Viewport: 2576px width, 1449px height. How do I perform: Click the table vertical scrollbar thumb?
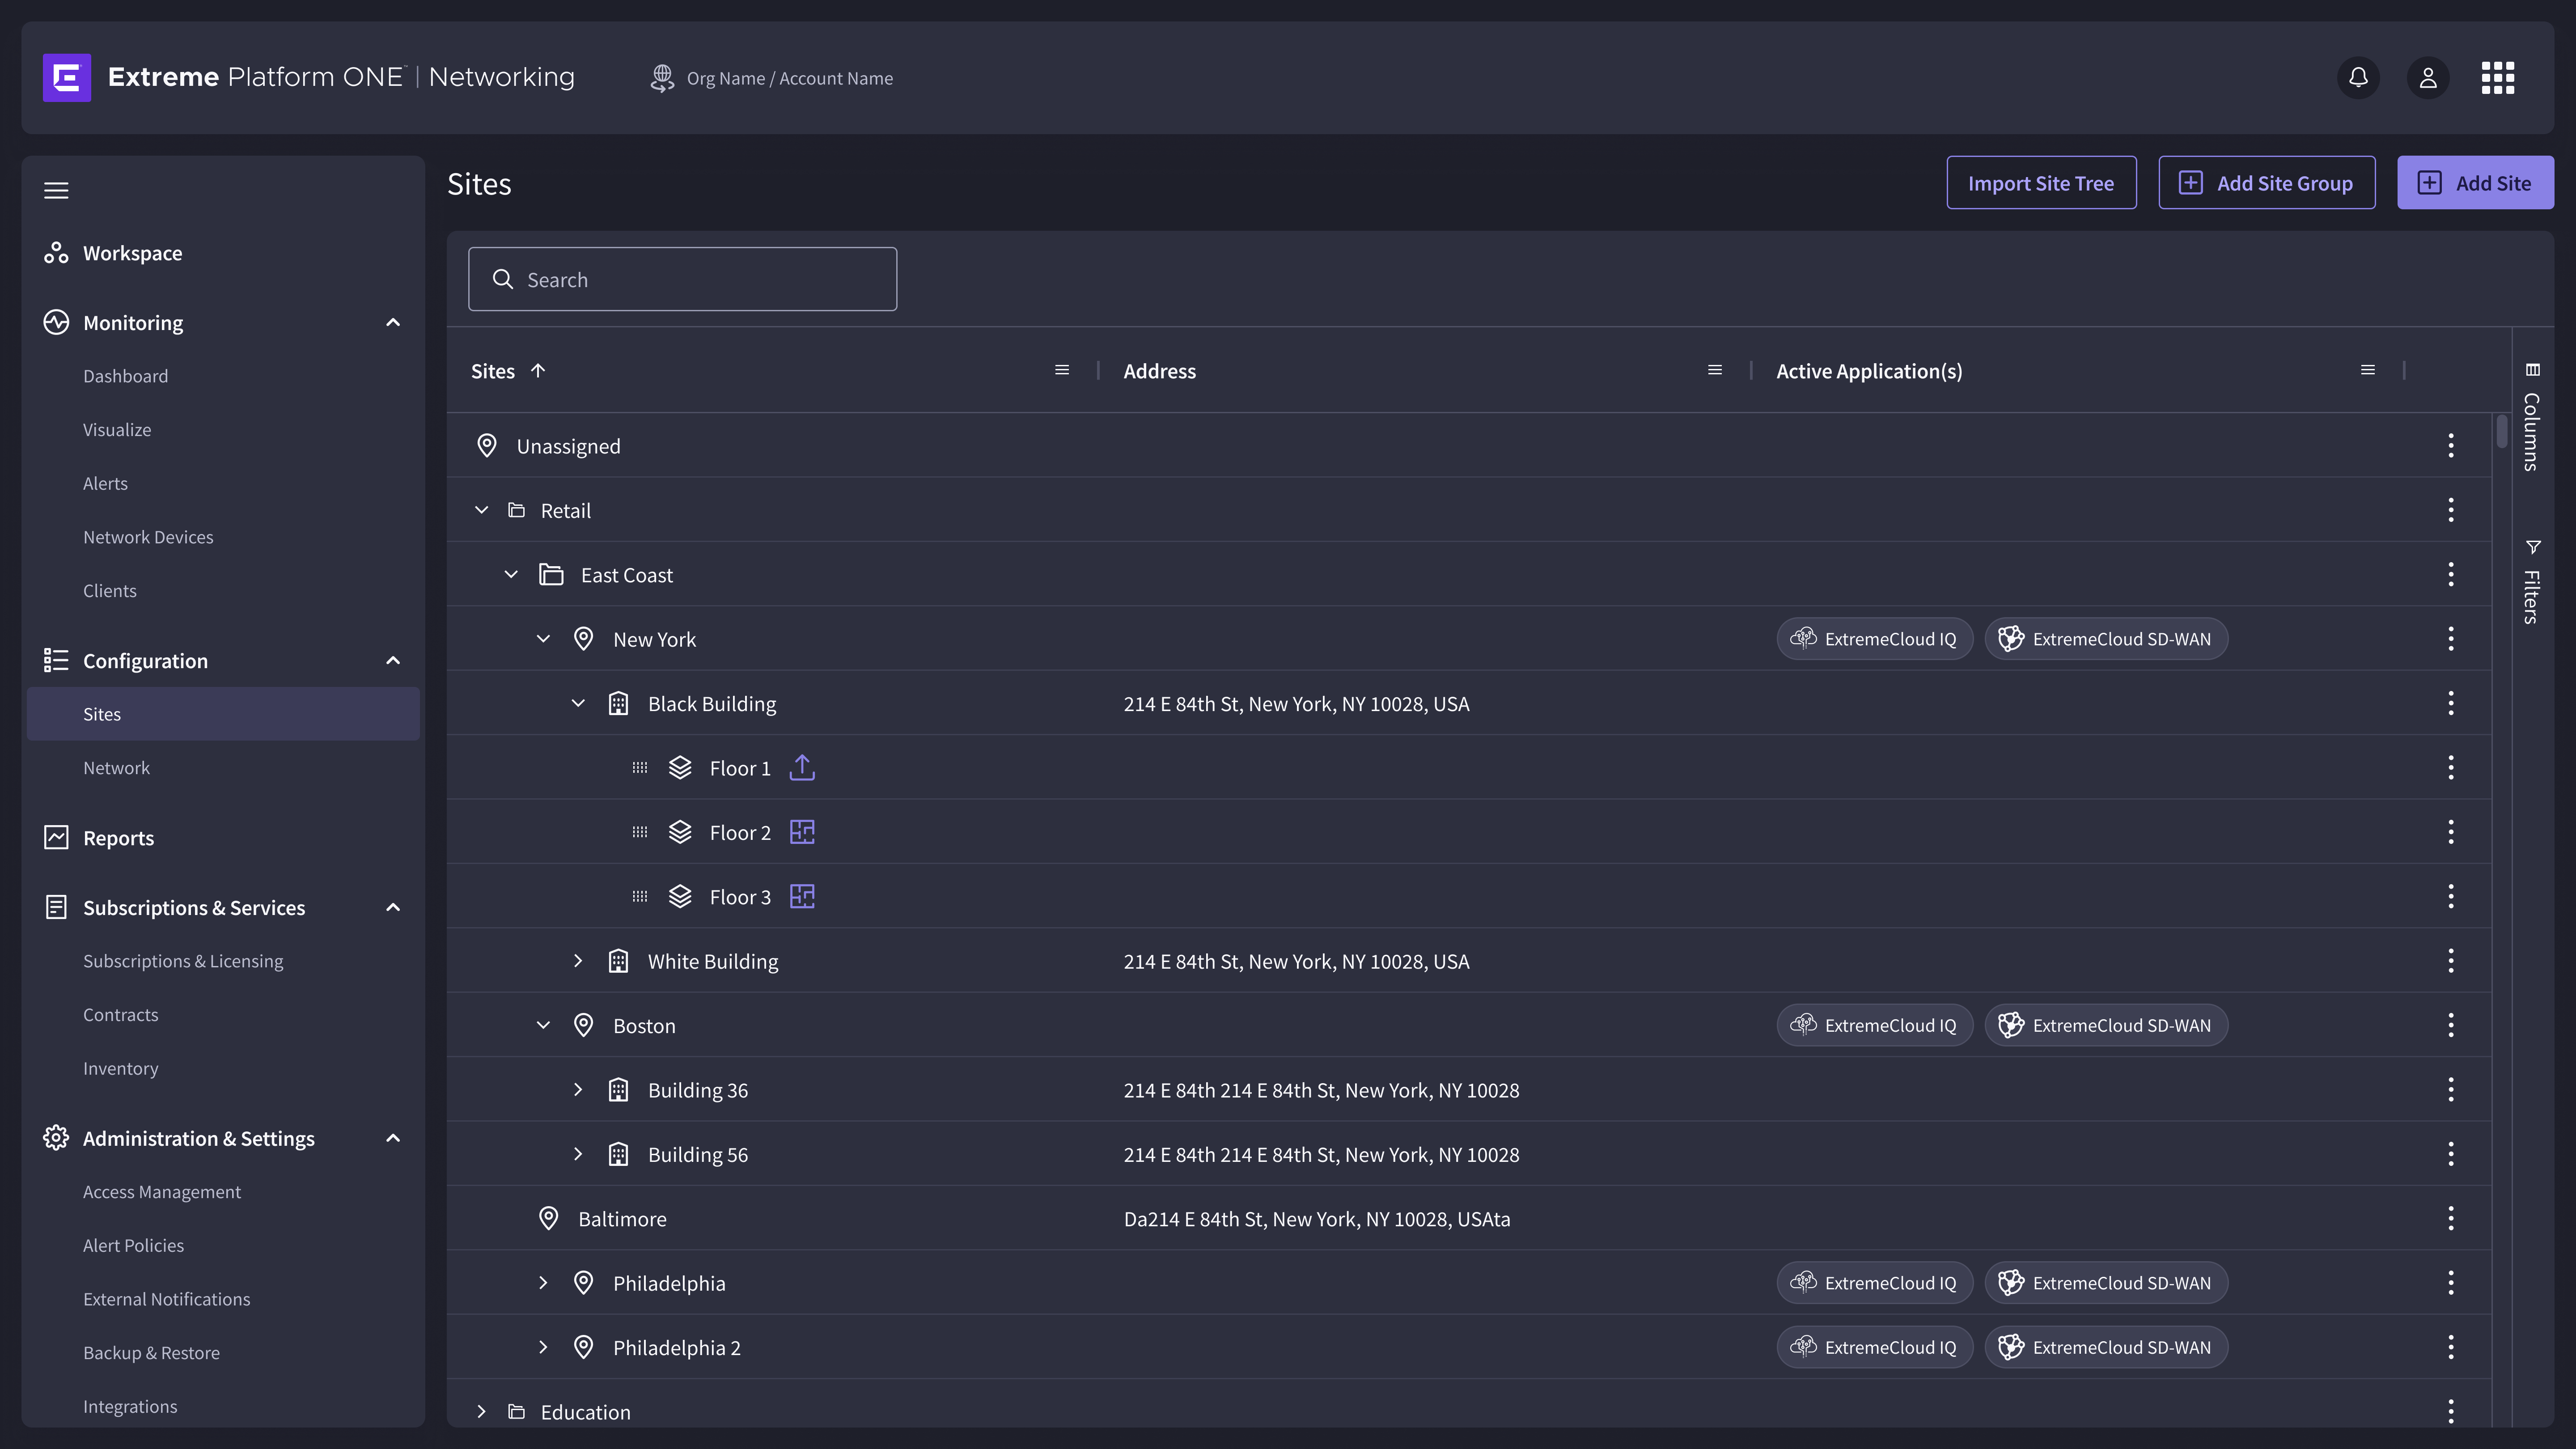2502,431
